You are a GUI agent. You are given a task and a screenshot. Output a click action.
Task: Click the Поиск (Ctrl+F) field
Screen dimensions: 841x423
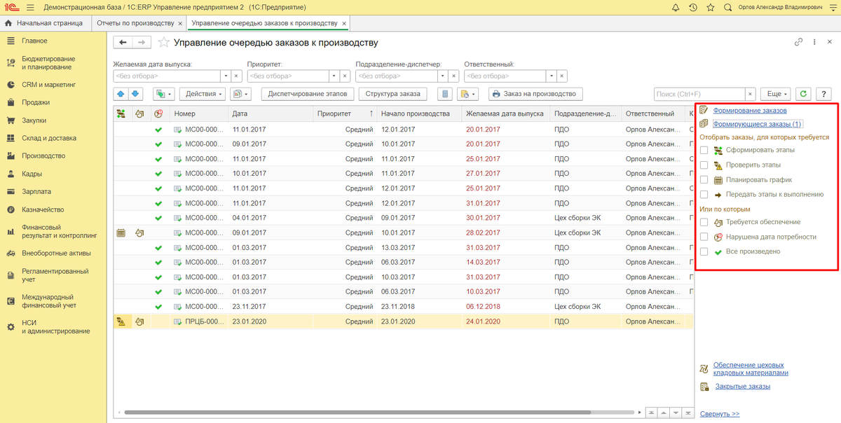tap(699, 94)
